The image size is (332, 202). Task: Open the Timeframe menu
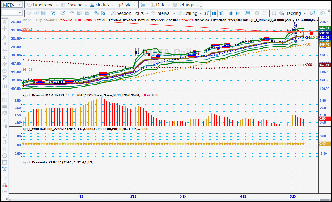[x=42, y=5]
